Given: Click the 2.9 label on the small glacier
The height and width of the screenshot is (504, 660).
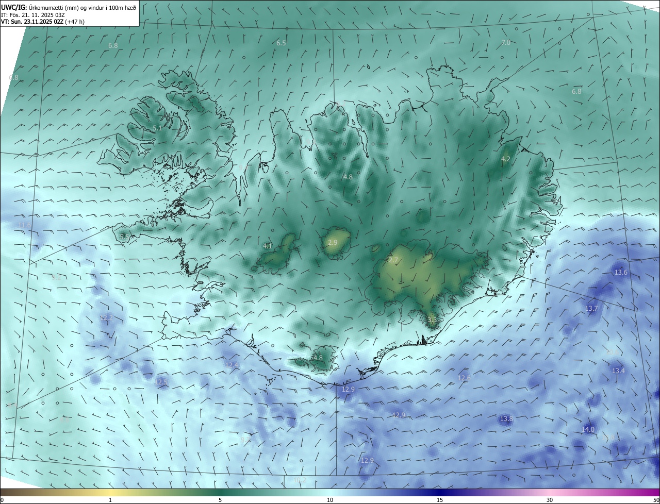Looking at the screenshot, I should 333,242.
